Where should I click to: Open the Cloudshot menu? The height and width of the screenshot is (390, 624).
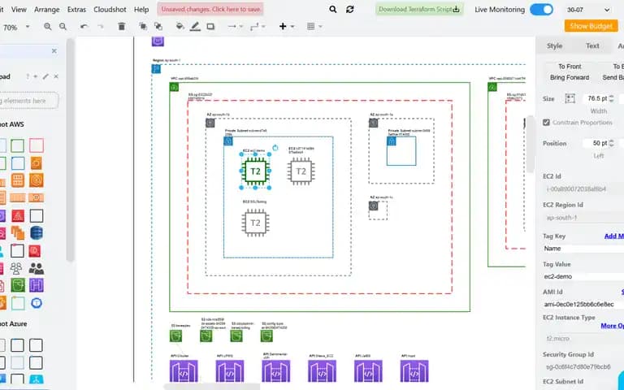tap(110, 9)
